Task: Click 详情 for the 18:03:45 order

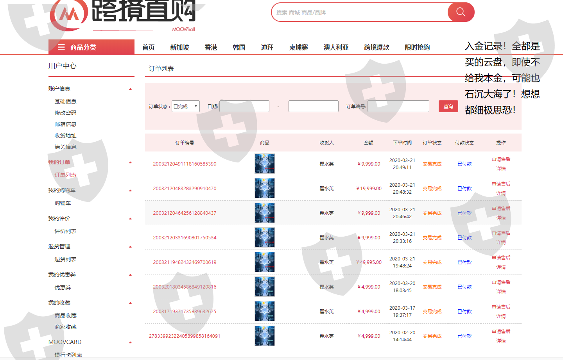Action: point(501,292)
